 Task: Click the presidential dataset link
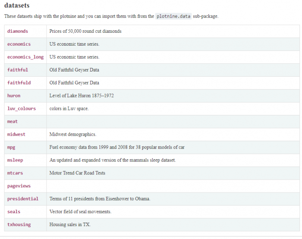click(23, 199)
